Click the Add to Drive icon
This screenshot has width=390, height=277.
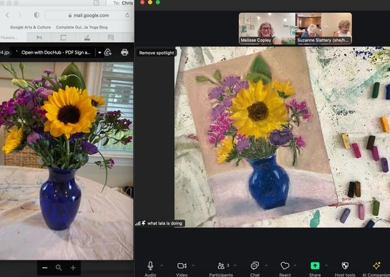[x=107, y=52]
